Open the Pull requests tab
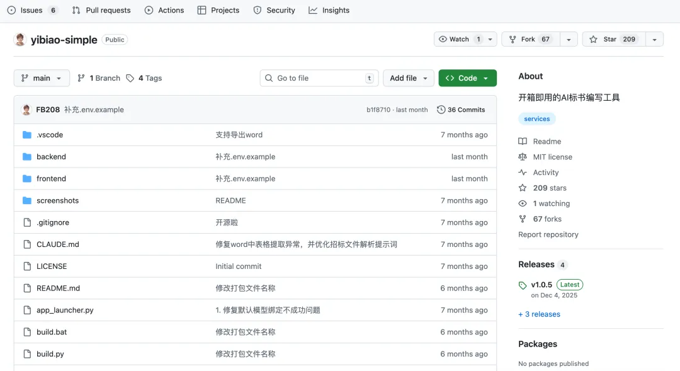The image size is (680, 371). (x=101, y=10)
